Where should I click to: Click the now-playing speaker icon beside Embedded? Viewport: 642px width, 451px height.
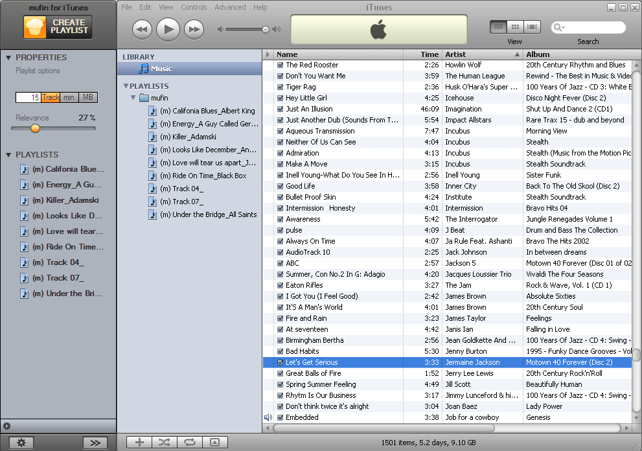click(268, 417)
